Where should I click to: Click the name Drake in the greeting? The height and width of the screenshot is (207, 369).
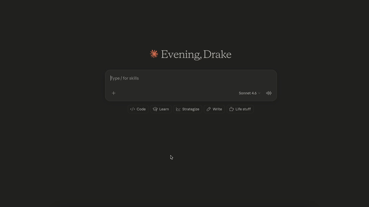(x=217, y=54)
